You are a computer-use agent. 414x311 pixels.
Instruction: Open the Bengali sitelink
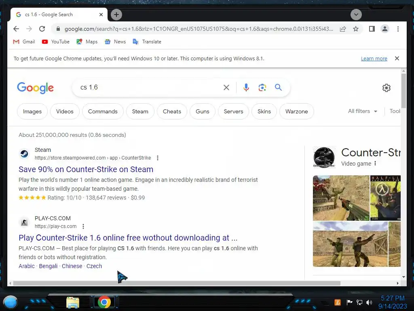[x=49, y=266]
